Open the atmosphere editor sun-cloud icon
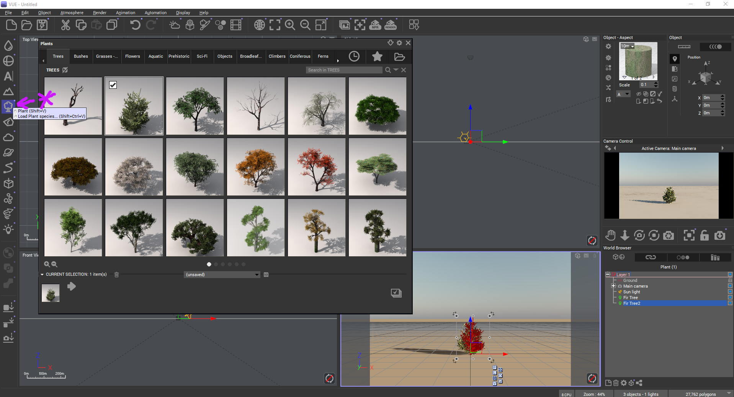Viewport: 734px width, 397px height. (175, 25)
